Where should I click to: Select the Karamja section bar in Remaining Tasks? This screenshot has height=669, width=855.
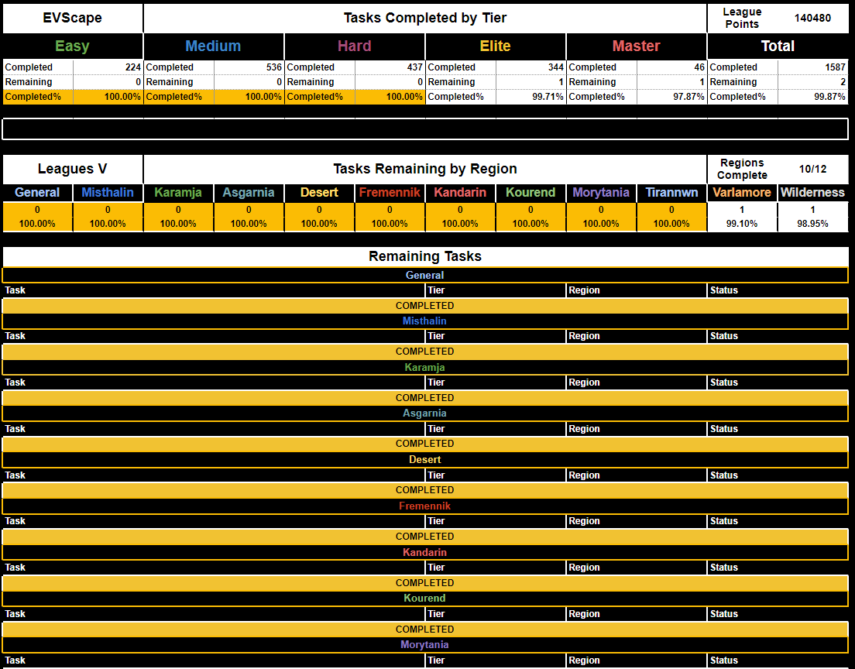(x=424, y=368)
